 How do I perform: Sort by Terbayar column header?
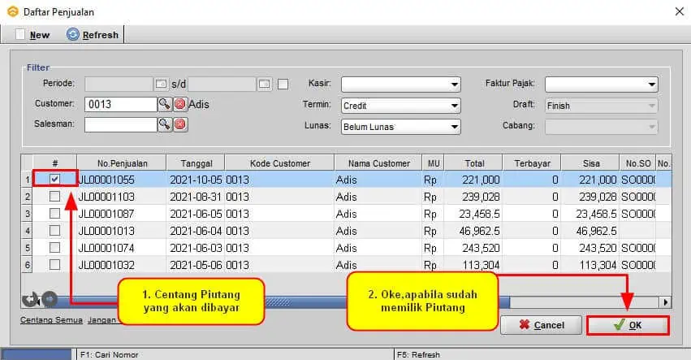(x=532, y=163)
